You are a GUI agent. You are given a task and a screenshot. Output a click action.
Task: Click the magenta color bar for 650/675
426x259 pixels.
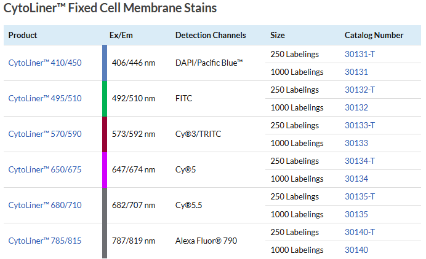(105, 169)
